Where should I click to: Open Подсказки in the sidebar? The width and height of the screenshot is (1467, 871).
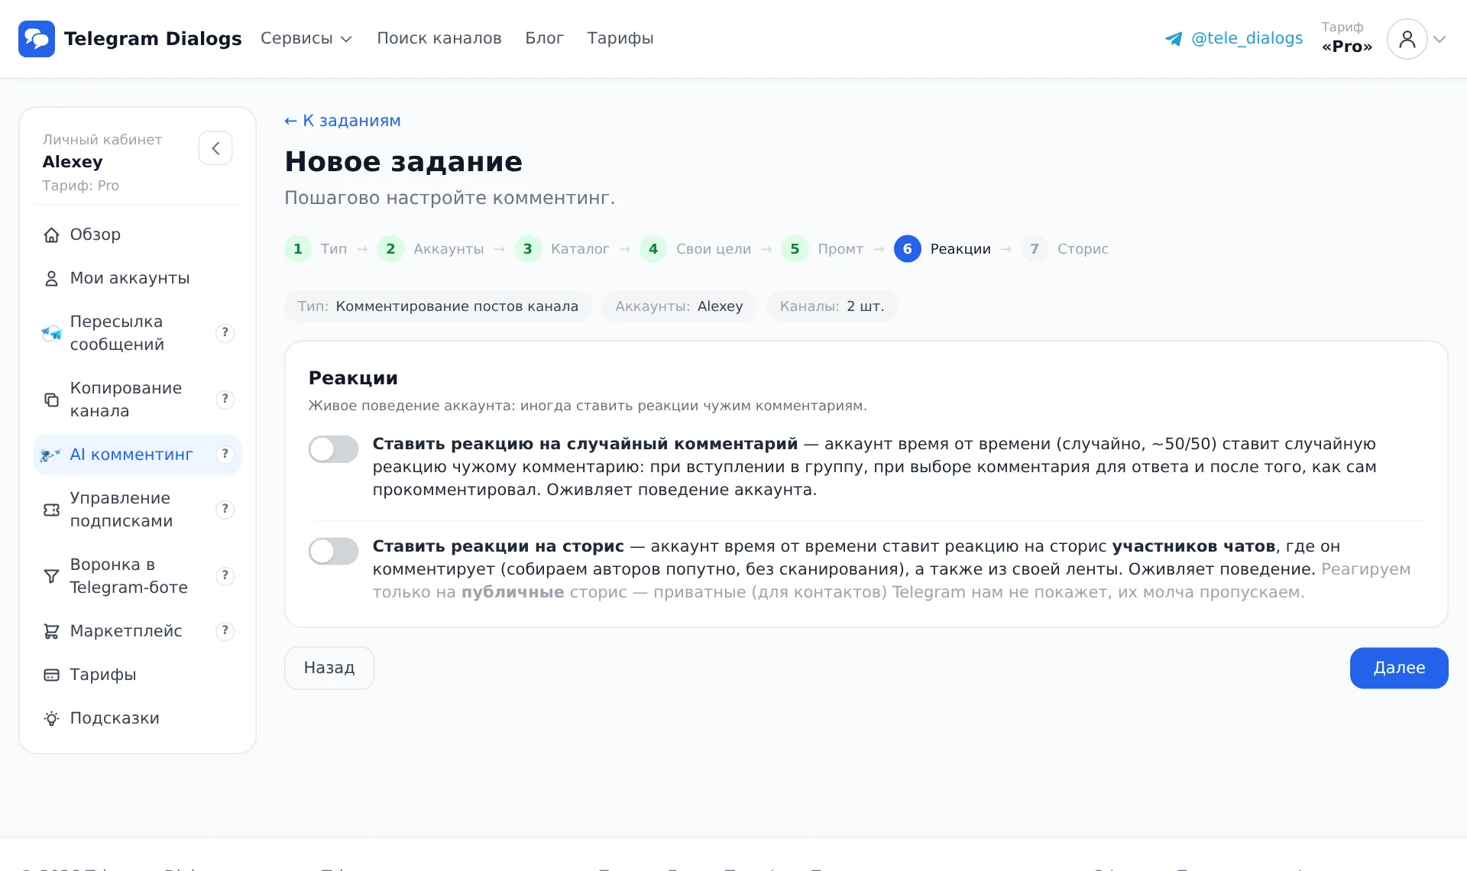tap(138, 718)
